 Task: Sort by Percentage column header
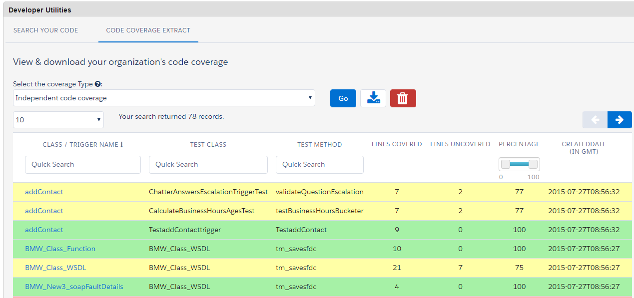pyautogui.click(x=519, y=144)
